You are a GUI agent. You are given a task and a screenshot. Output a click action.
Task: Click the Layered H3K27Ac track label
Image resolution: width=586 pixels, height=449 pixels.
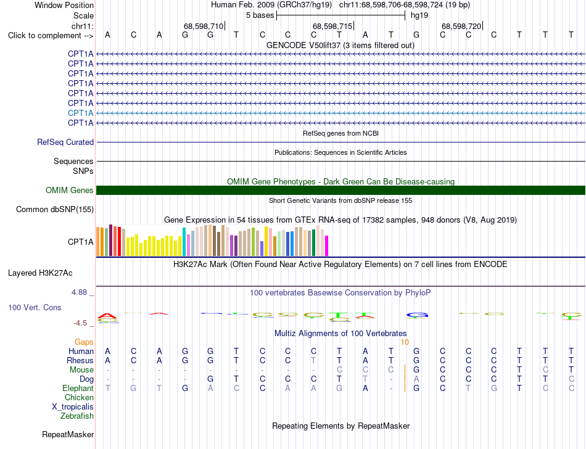click(x=40, y=273)
